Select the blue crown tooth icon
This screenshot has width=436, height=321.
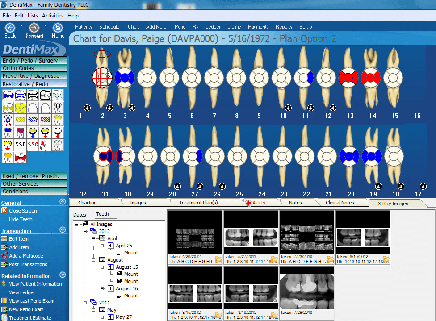pos(8,133)
